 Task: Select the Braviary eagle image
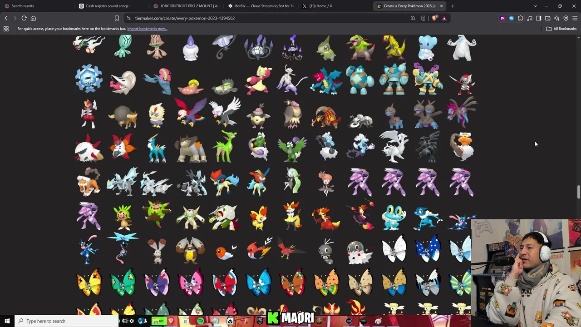191,112
